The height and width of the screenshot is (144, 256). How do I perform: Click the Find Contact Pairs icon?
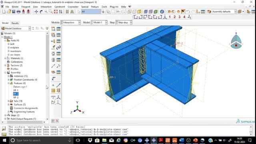[58, 48]
